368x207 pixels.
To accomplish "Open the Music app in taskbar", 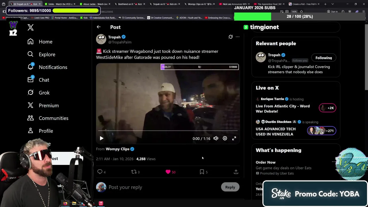I will coord(101,204).
